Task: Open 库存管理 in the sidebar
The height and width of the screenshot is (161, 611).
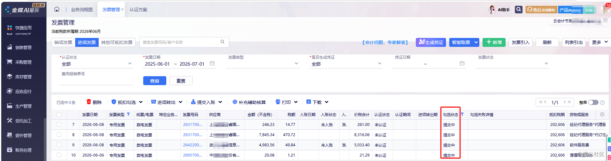Action: (19, 77)
